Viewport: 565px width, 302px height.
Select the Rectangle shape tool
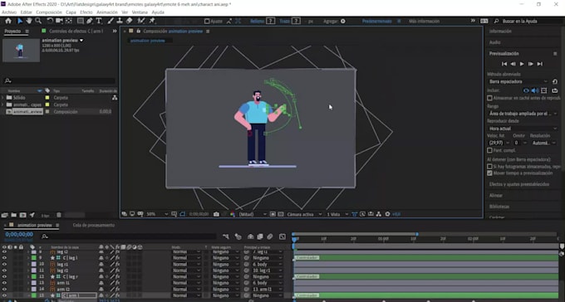pos(81,22)
